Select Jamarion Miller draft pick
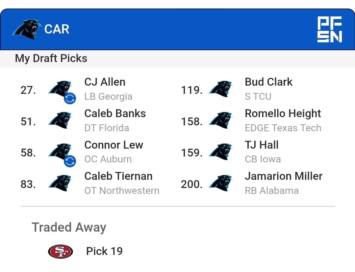The image size is (355, 272). pos(283,176)
